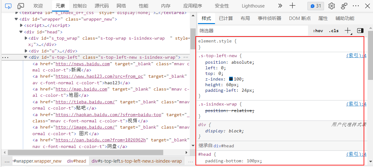Open (索引):4 source link for #head rule
This screenshot has width=373, height=167.
356,155
